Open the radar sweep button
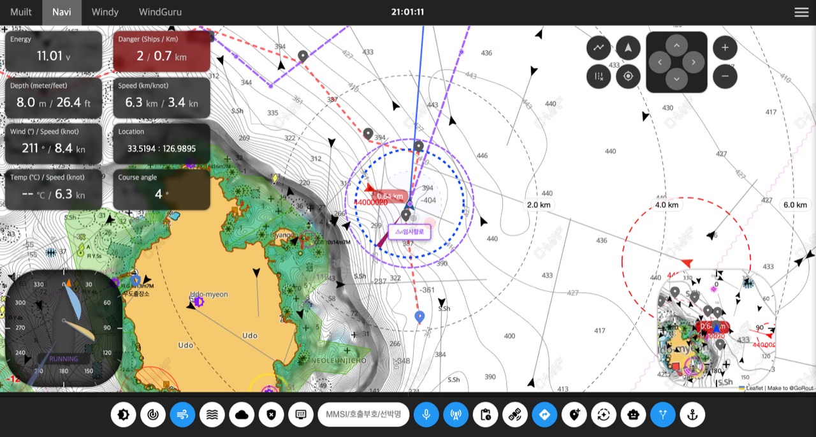The height and width of the screenshot is (437, 816). pyautogui.click(x=153, y=415)
